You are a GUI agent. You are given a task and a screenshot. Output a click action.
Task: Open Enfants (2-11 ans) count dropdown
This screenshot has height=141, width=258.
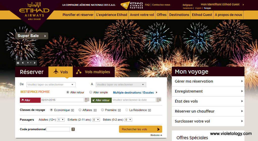(x=96, y=120)
